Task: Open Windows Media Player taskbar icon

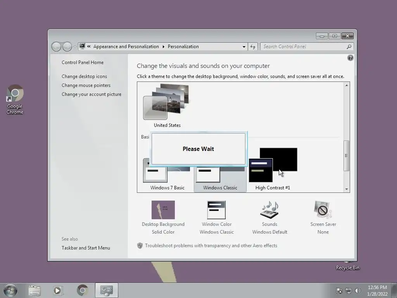Action: (58, 290)
